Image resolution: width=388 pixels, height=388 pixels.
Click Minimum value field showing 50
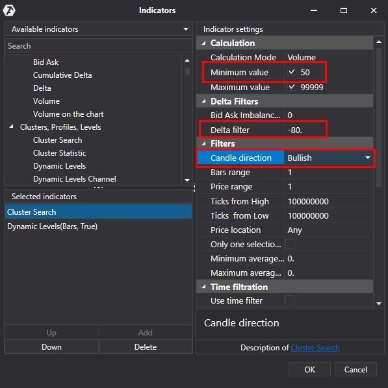pos(305,73)
